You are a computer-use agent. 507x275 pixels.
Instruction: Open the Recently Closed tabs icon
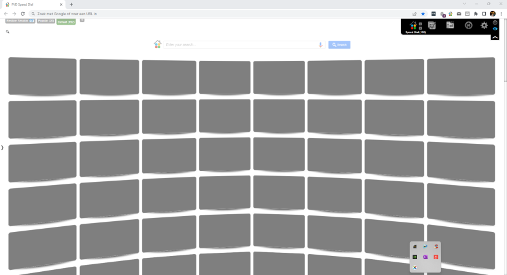point(450,25)
